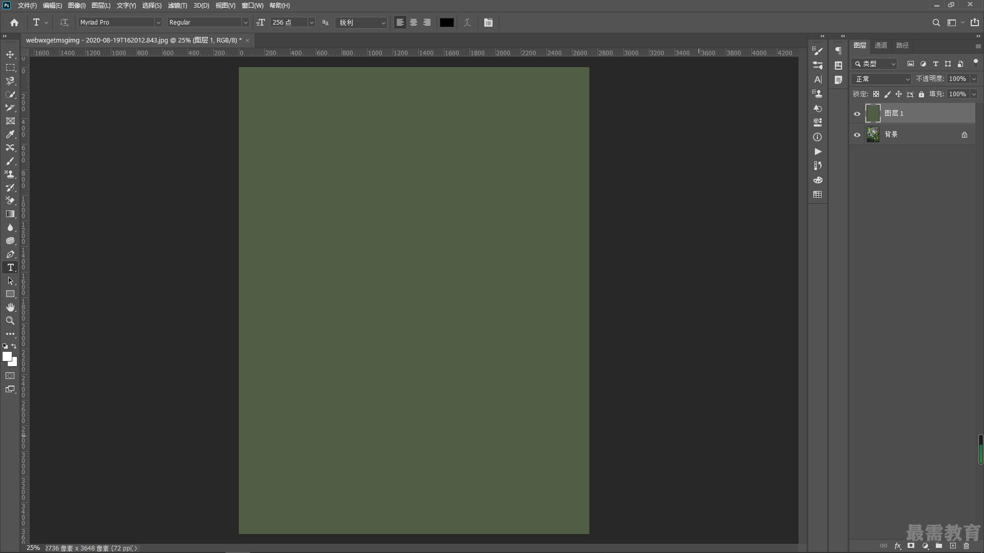Open the Layers panel menu button
Screen dimensions: 984x553
click(978, 46)
